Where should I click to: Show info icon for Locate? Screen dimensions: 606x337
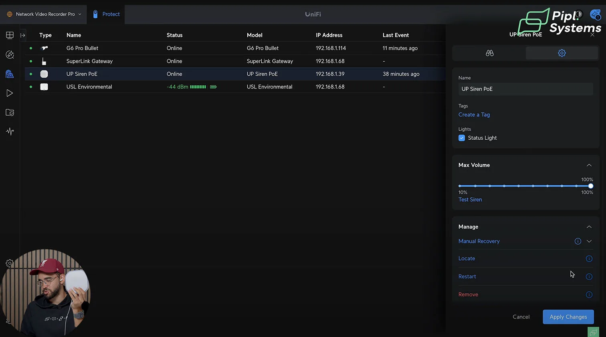pos(589,259)
